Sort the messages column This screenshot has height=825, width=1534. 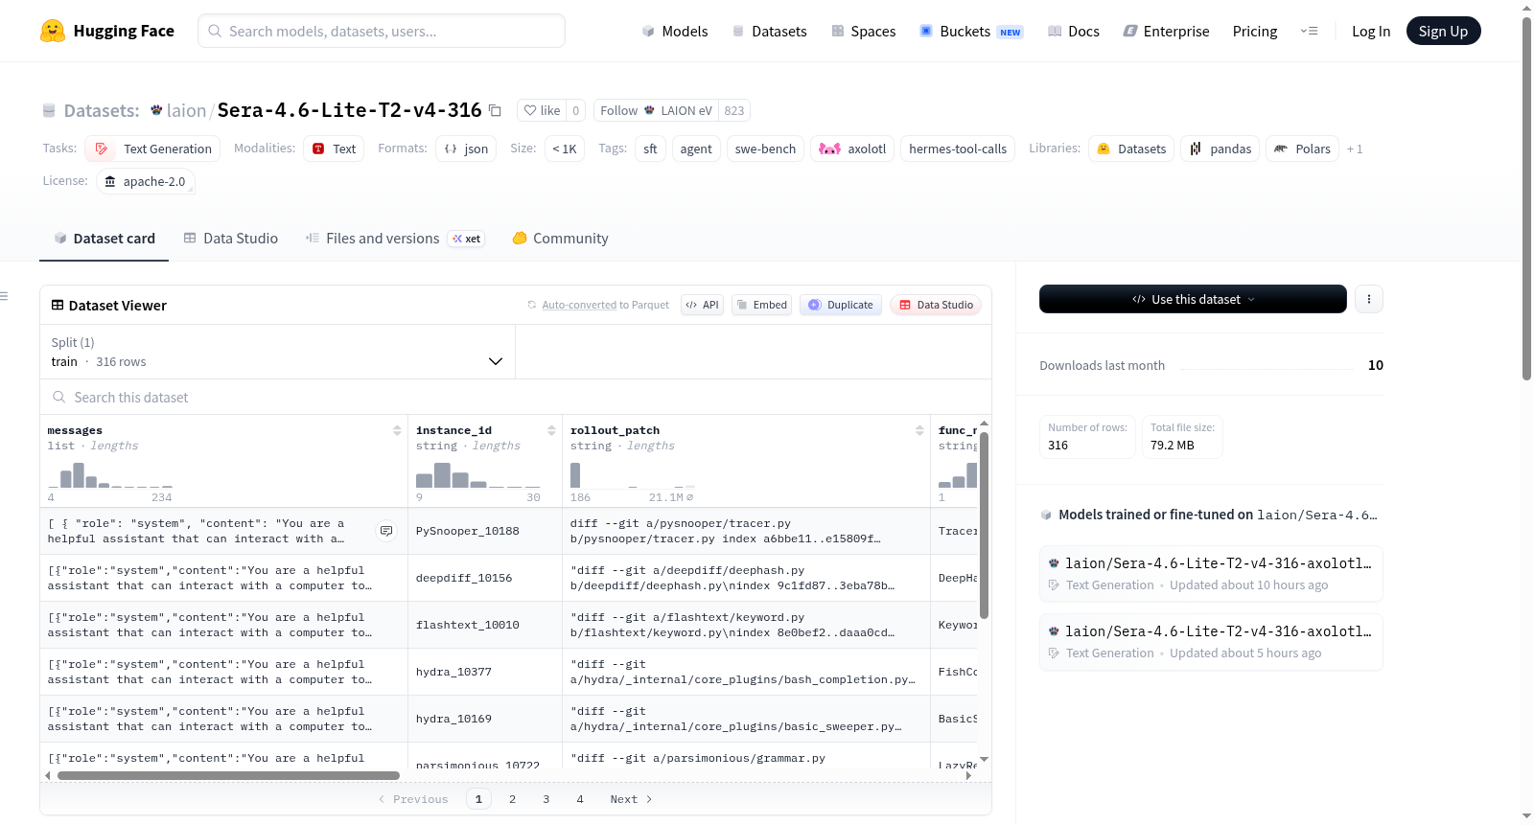click(x=397, y=430)
